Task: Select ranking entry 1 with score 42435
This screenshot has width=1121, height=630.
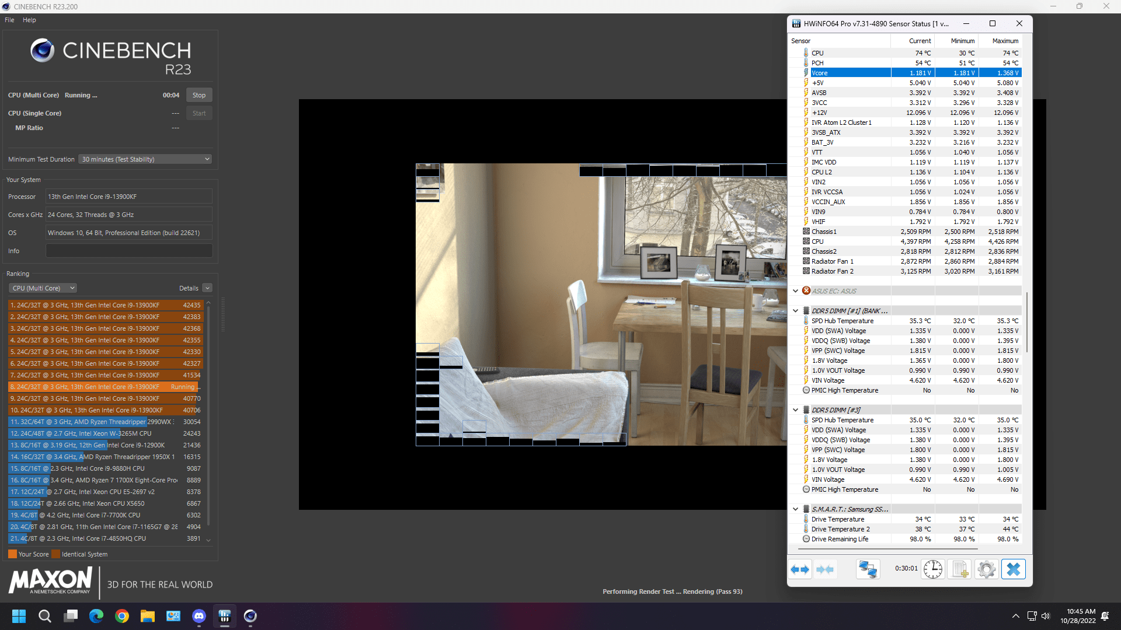Action: point(105,305)
